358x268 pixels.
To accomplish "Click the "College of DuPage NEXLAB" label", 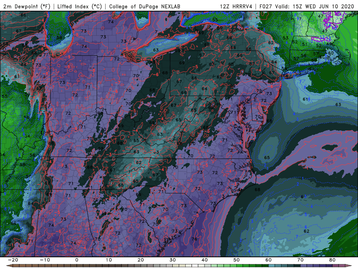I will tap(145, 6).
